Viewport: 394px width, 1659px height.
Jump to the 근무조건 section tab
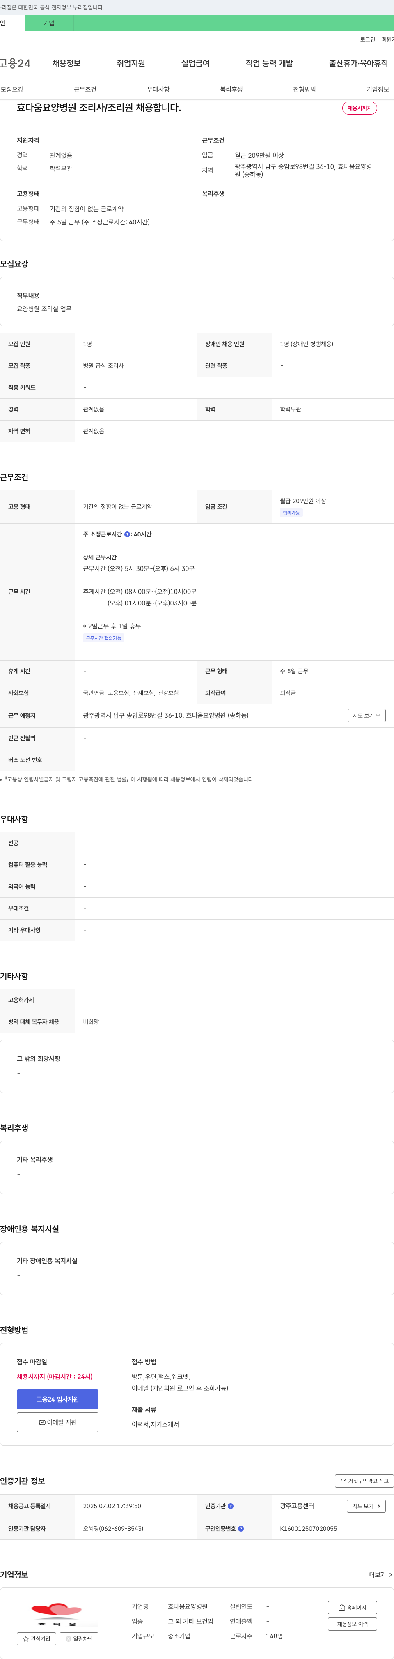(85, 90)
